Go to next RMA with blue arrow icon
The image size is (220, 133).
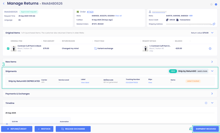click(216, 4)
